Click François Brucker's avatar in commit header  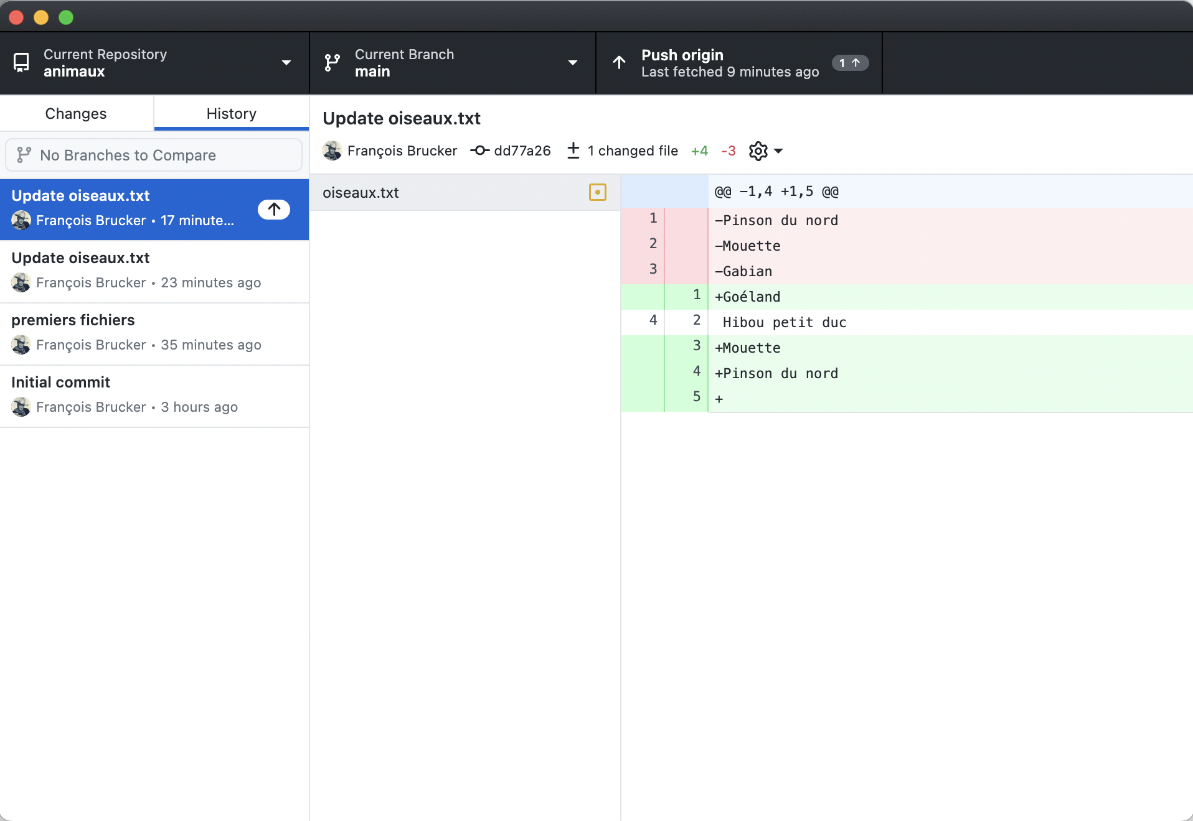point(332,151)
